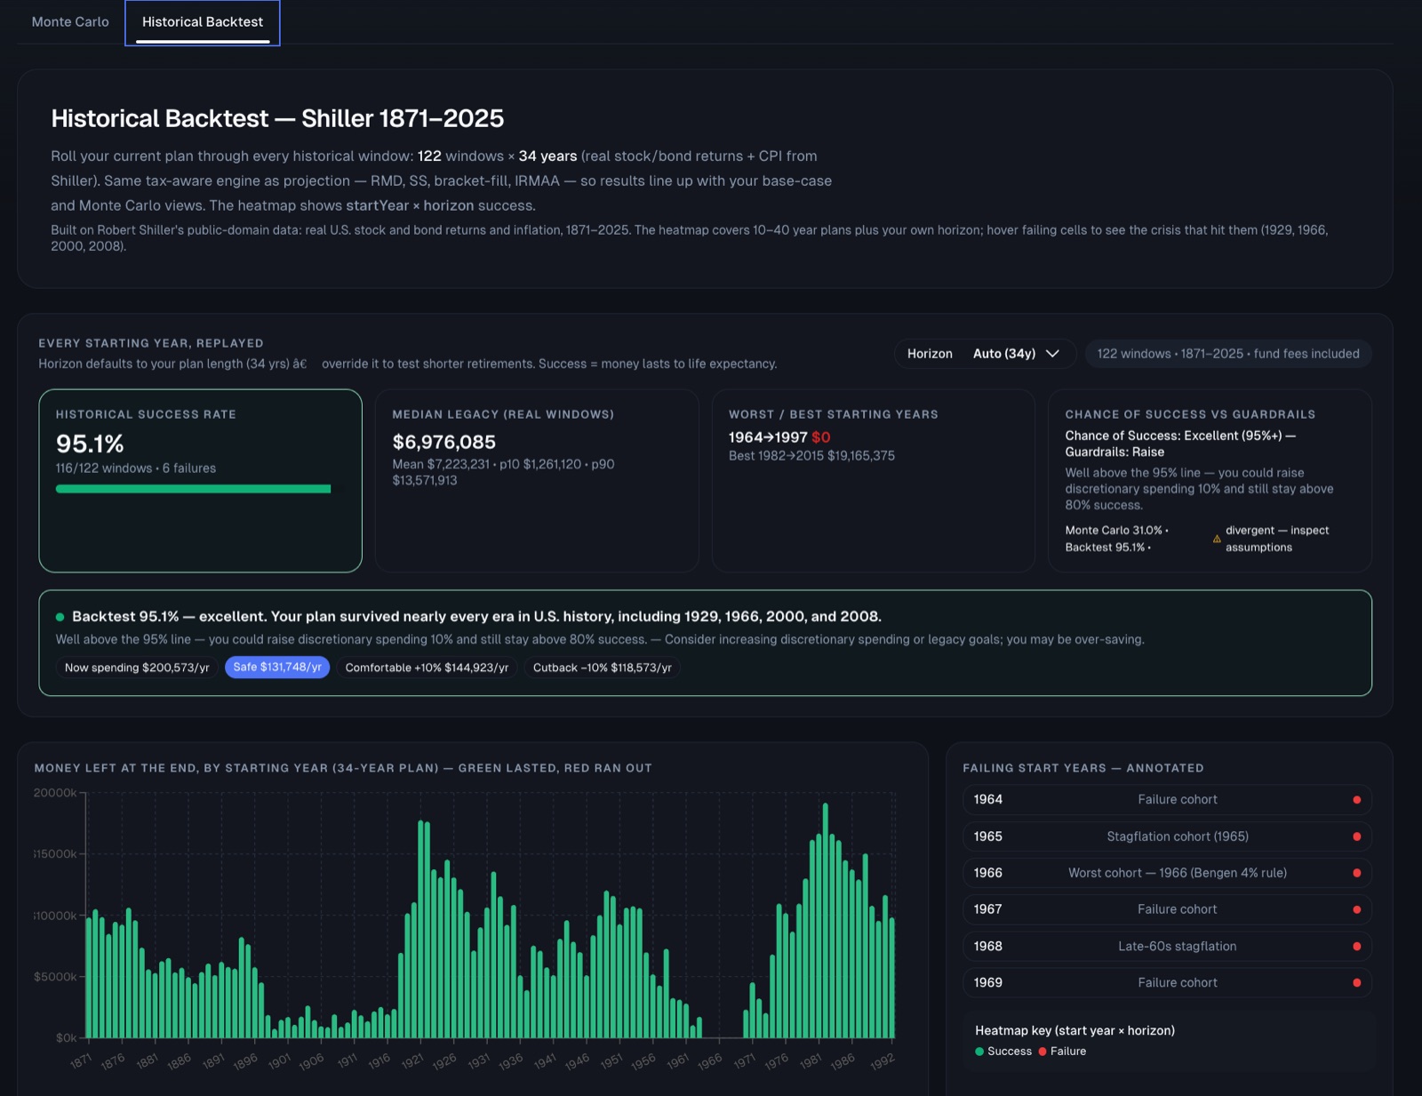This screenshot has height=1096, width=1422.
Task: Click the divergent warning triangle icon
Action: coord(1217,539)
